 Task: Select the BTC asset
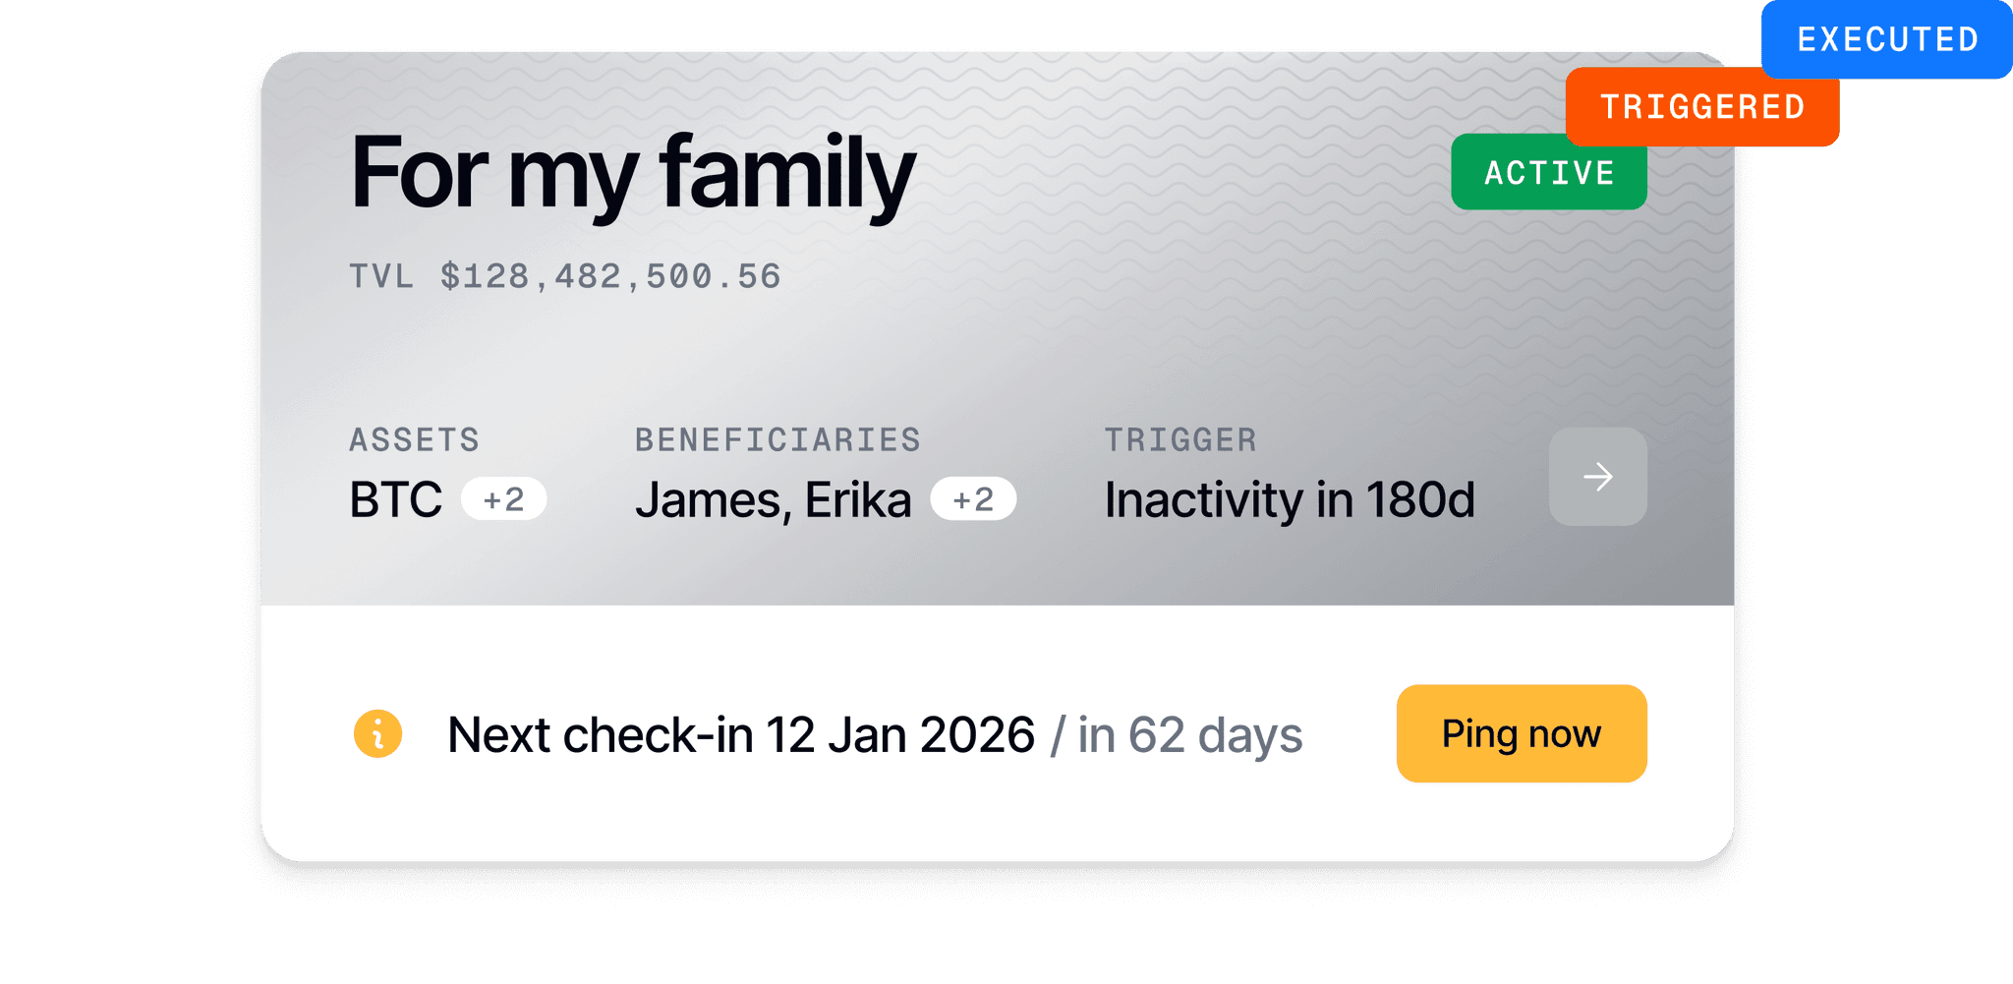[396, 500]
